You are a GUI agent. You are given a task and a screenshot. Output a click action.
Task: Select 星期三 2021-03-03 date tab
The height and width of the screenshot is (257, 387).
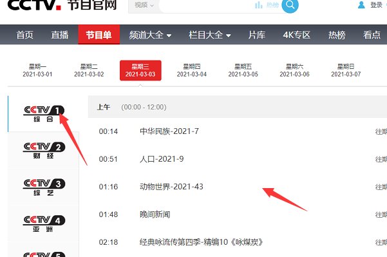[140, 70]
